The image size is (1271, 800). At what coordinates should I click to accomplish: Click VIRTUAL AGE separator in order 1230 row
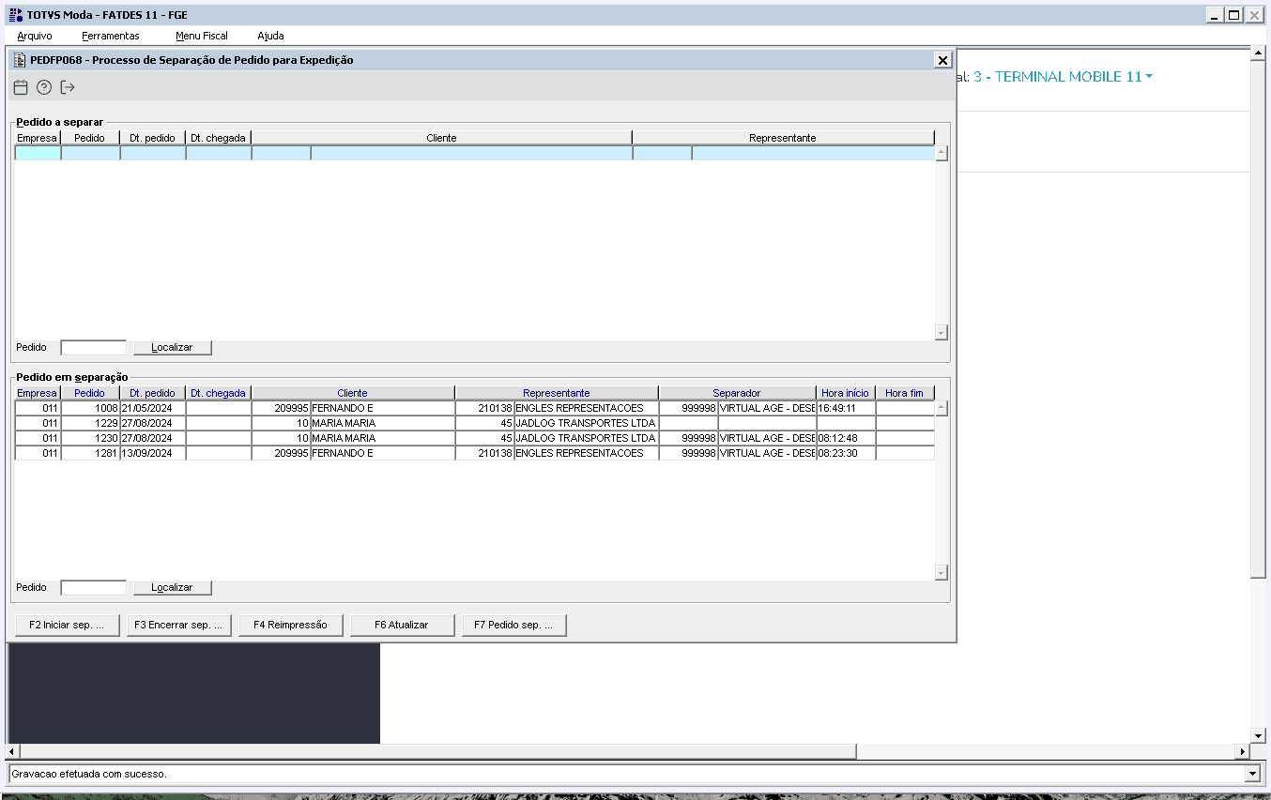pyautogui.click(x=767, y=438)
